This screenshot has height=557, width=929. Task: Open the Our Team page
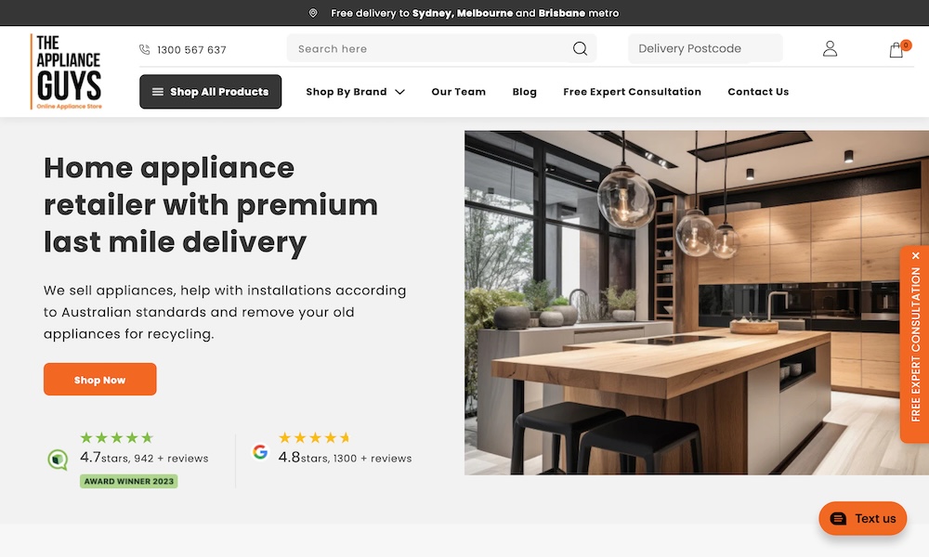pos(459,92)
